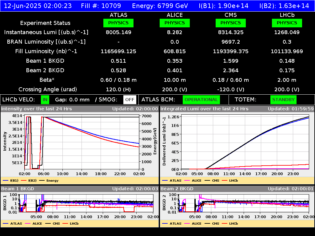Click ATLAS legend entry in Integrated Lumi chart
The height and width of the screenshot is (236, 315).
[172, 180]
